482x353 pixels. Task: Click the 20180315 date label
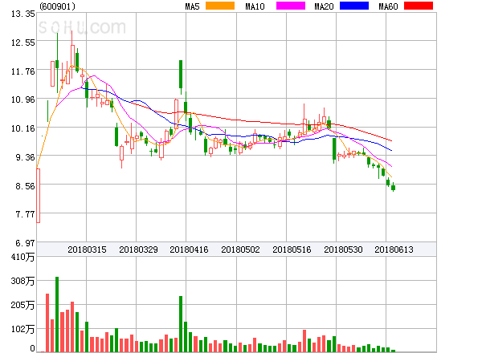click(x=87, y=250)
